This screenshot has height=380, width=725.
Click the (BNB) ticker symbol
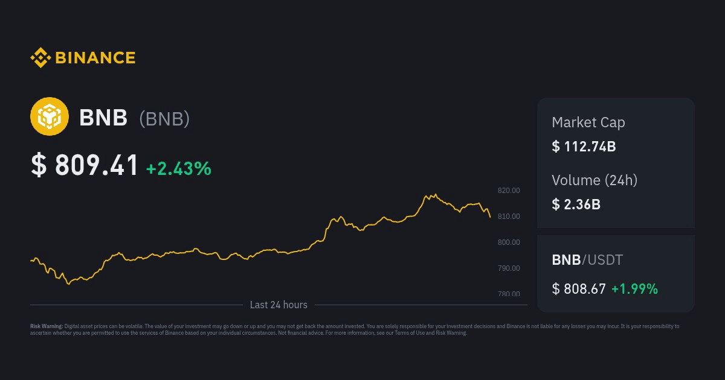pos(164,119)
